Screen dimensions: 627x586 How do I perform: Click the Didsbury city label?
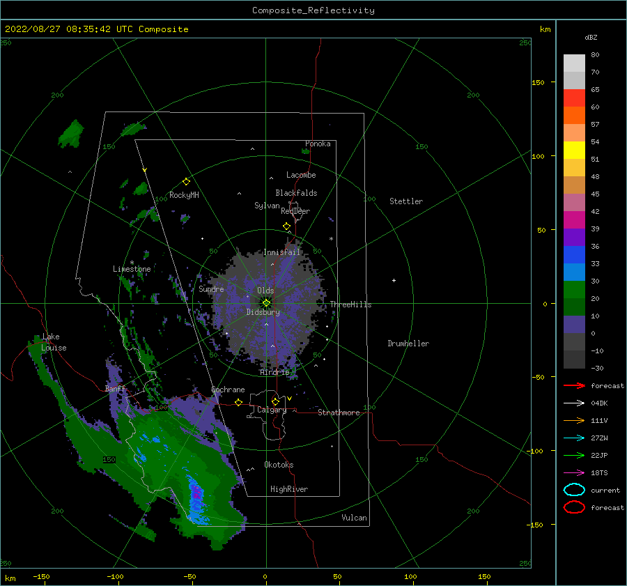tap(263, 312)
